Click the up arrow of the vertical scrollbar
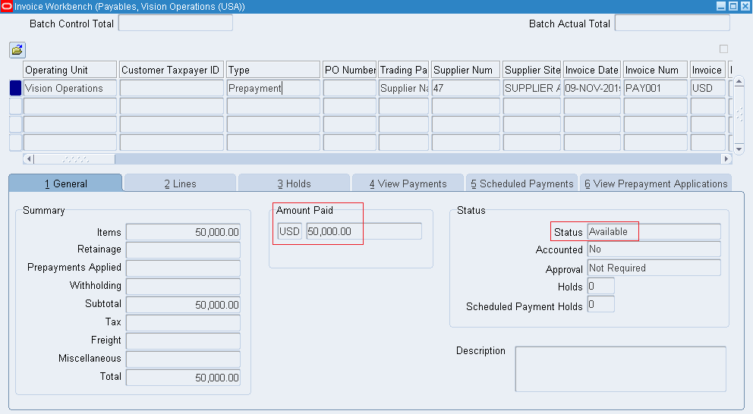This screenshot has height=414, width=753. pyautogui.click(x=739, y=81)
